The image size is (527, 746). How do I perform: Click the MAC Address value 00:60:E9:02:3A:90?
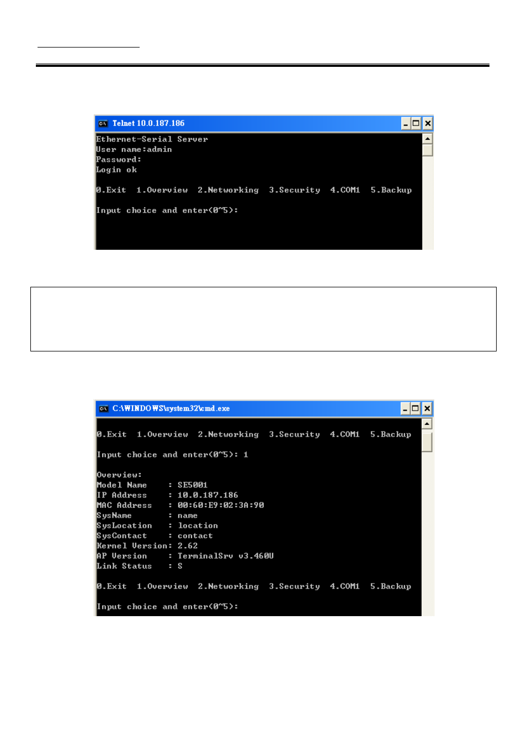(221, 505)
